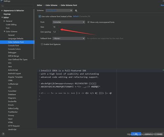Enable font ligatures checkbox

(x=42, y=44)
